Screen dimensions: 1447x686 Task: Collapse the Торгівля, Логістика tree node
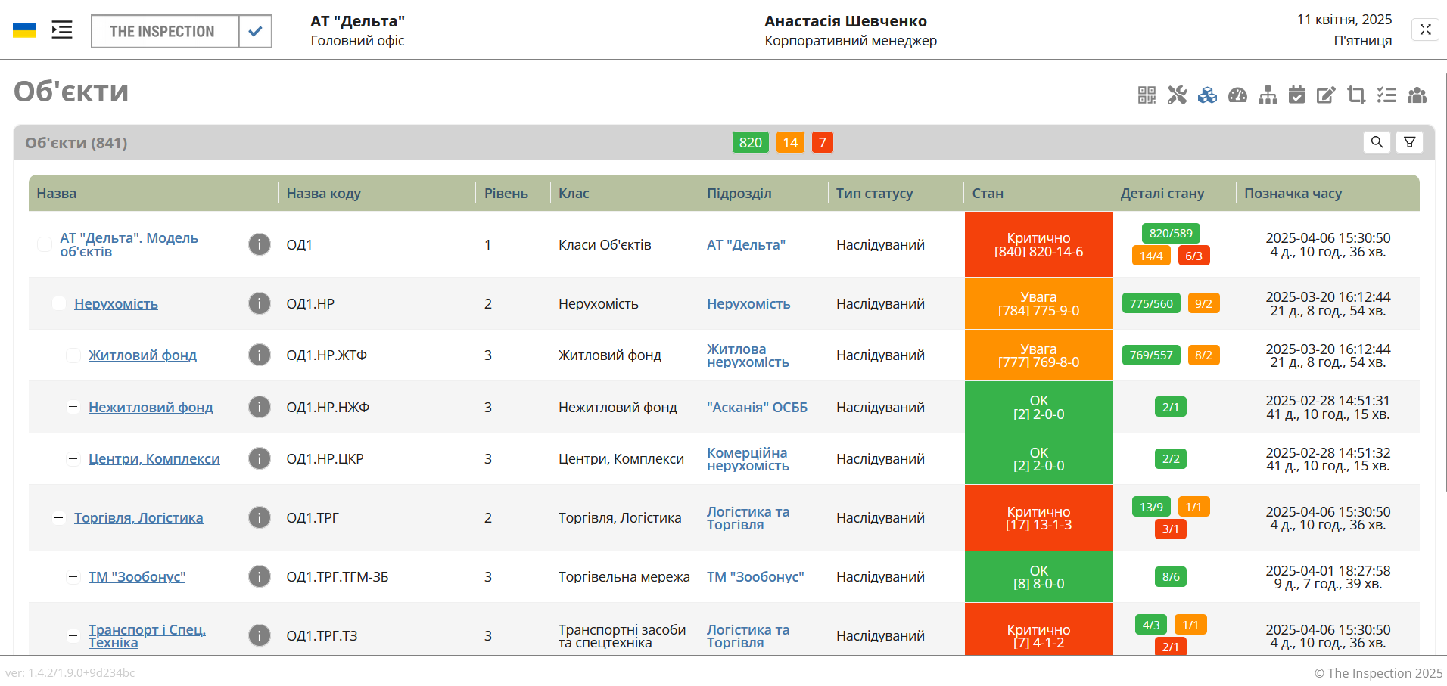click(x=58, y=518)
